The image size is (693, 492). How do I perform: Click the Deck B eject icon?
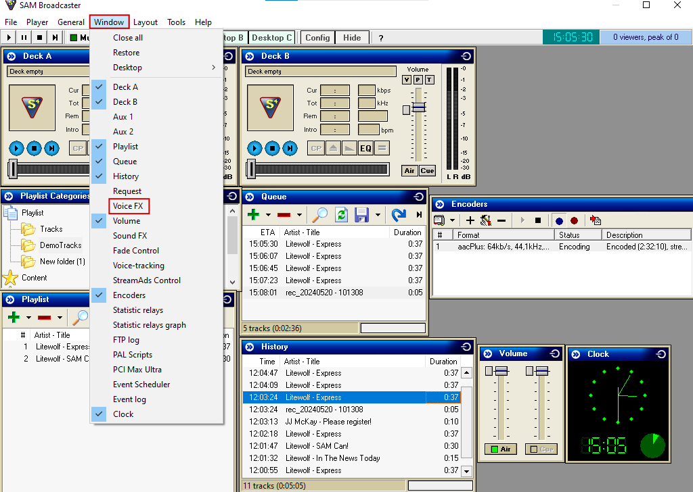[333, 148]
